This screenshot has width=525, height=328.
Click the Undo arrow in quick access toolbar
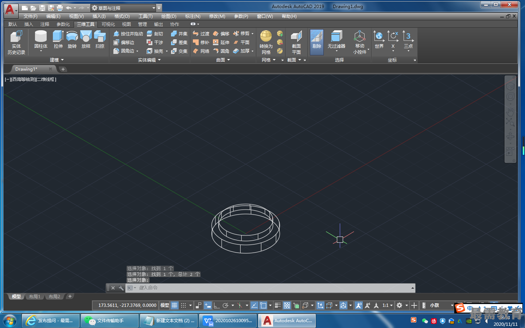(x=69, y=8)
